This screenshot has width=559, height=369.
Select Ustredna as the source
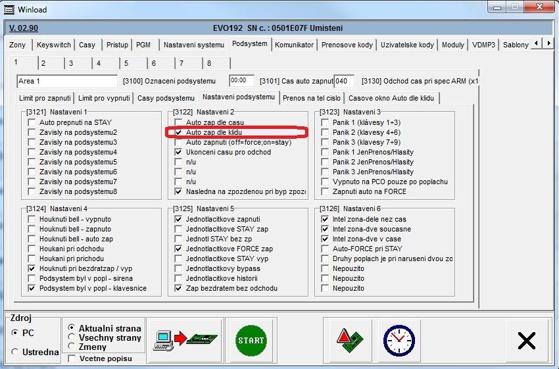[x=15, y=352]
